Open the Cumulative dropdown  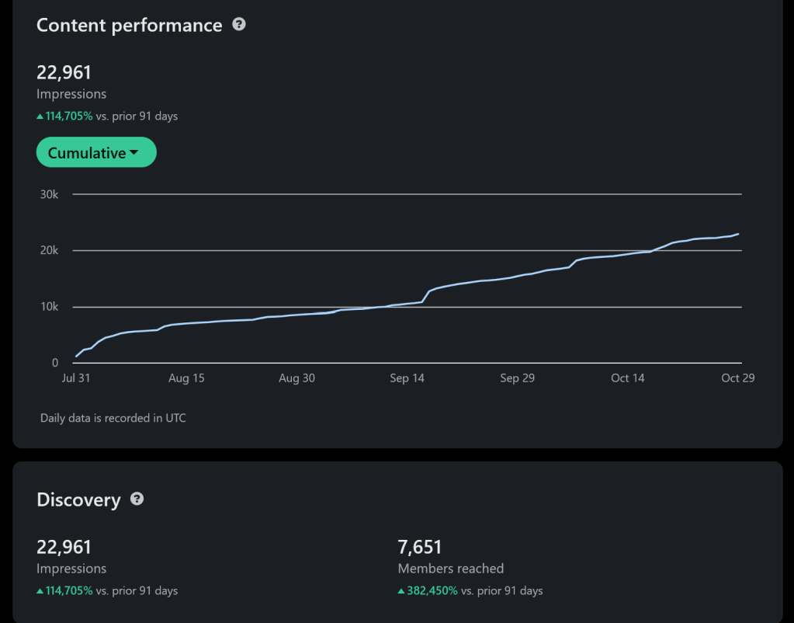point(95,153)
